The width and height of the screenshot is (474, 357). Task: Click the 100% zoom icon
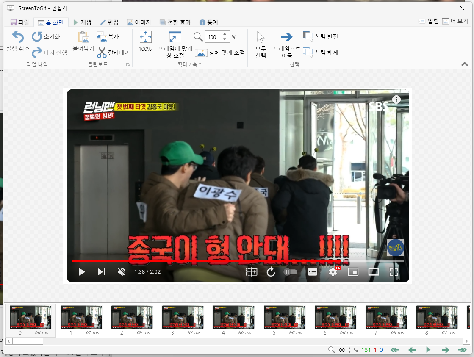click(145, 38)
